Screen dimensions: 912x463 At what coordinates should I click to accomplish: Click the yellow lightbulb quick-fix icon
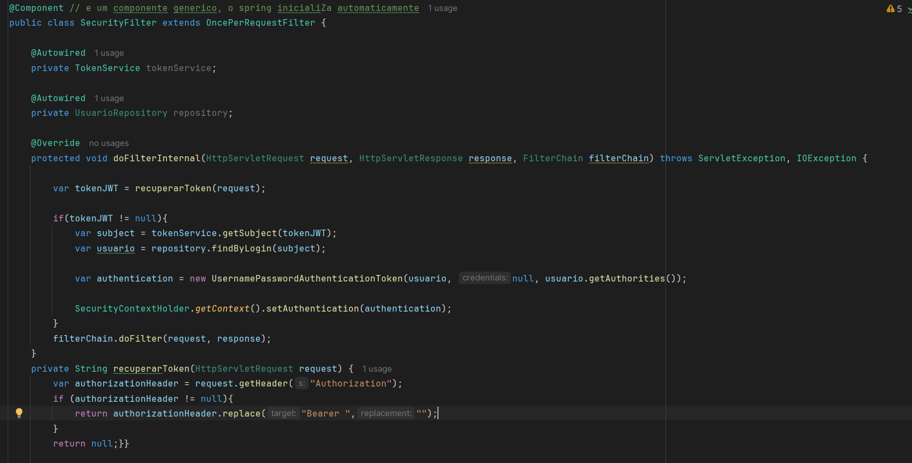pyautogui.click(x=19, y=413)
